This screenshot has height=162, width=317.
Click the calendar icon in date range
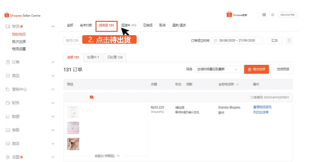[x=215, y=41]
